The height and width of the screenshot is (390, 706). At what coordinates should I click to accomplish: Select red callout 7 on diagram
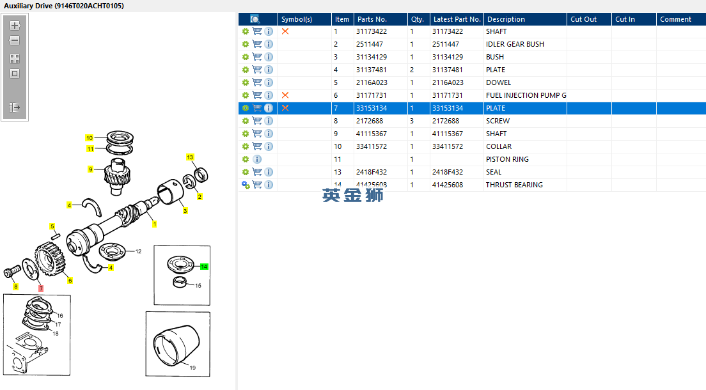pos(41,288)
